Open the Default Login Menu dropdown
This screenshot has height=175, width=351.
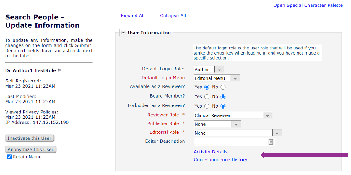coord(217,78)
